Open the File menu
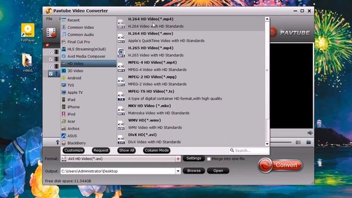 click(49, 19)
